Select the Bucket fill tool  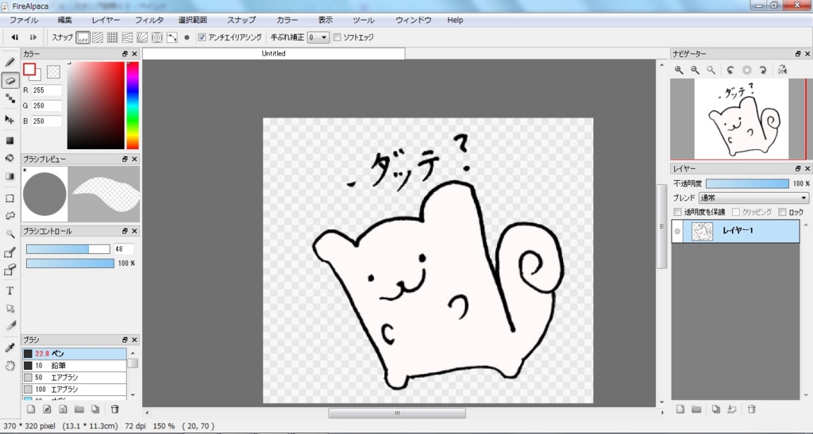[10, 158]
